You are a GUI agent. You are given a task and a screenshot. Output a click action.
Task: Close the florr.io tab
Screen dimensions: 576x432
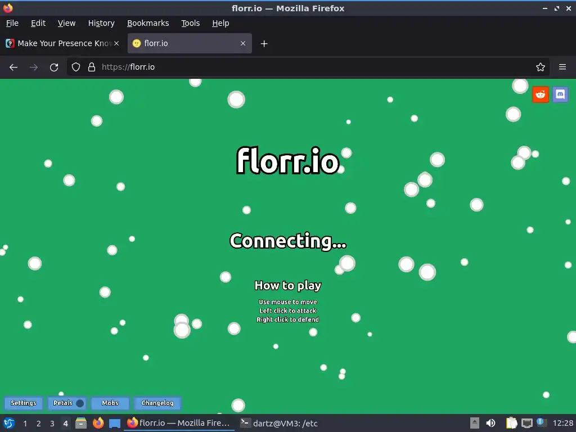coord(243,43)
